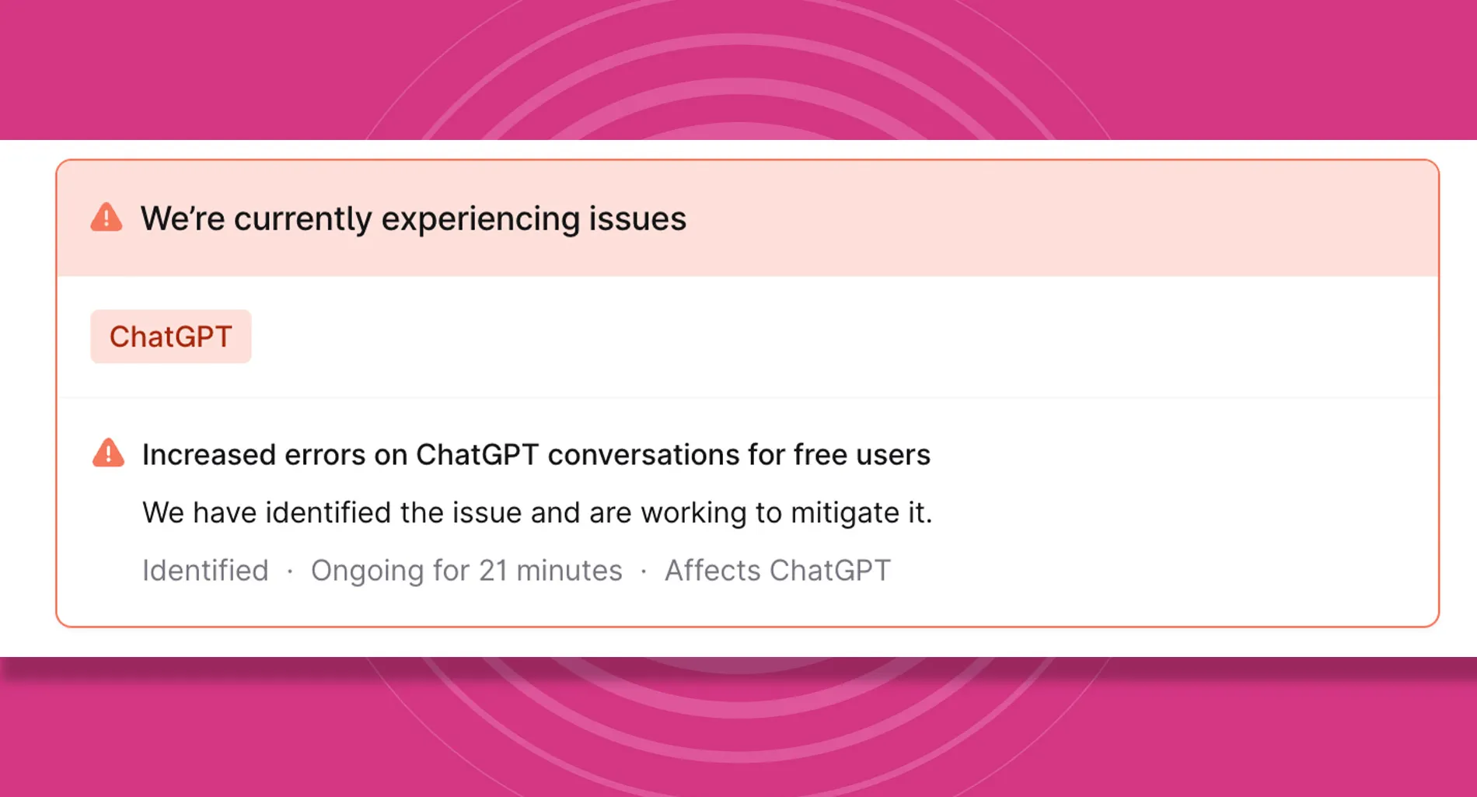Click the incident card body text
This screenshot has width=1477, height=797.
(x=537, y=512)
